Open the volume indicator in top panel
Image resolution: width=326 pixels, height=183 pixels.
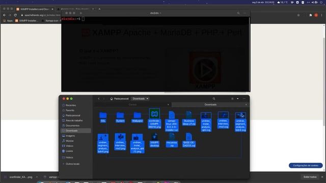coord(313,2)
